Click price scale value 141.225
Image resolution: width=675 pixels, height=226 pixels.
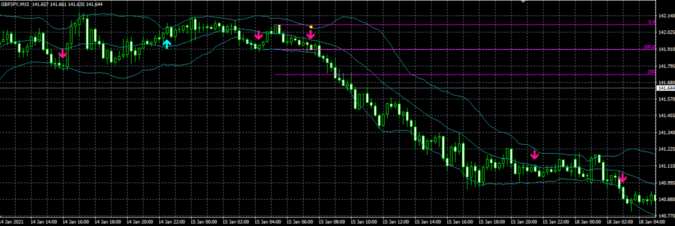tap(666, 149)
